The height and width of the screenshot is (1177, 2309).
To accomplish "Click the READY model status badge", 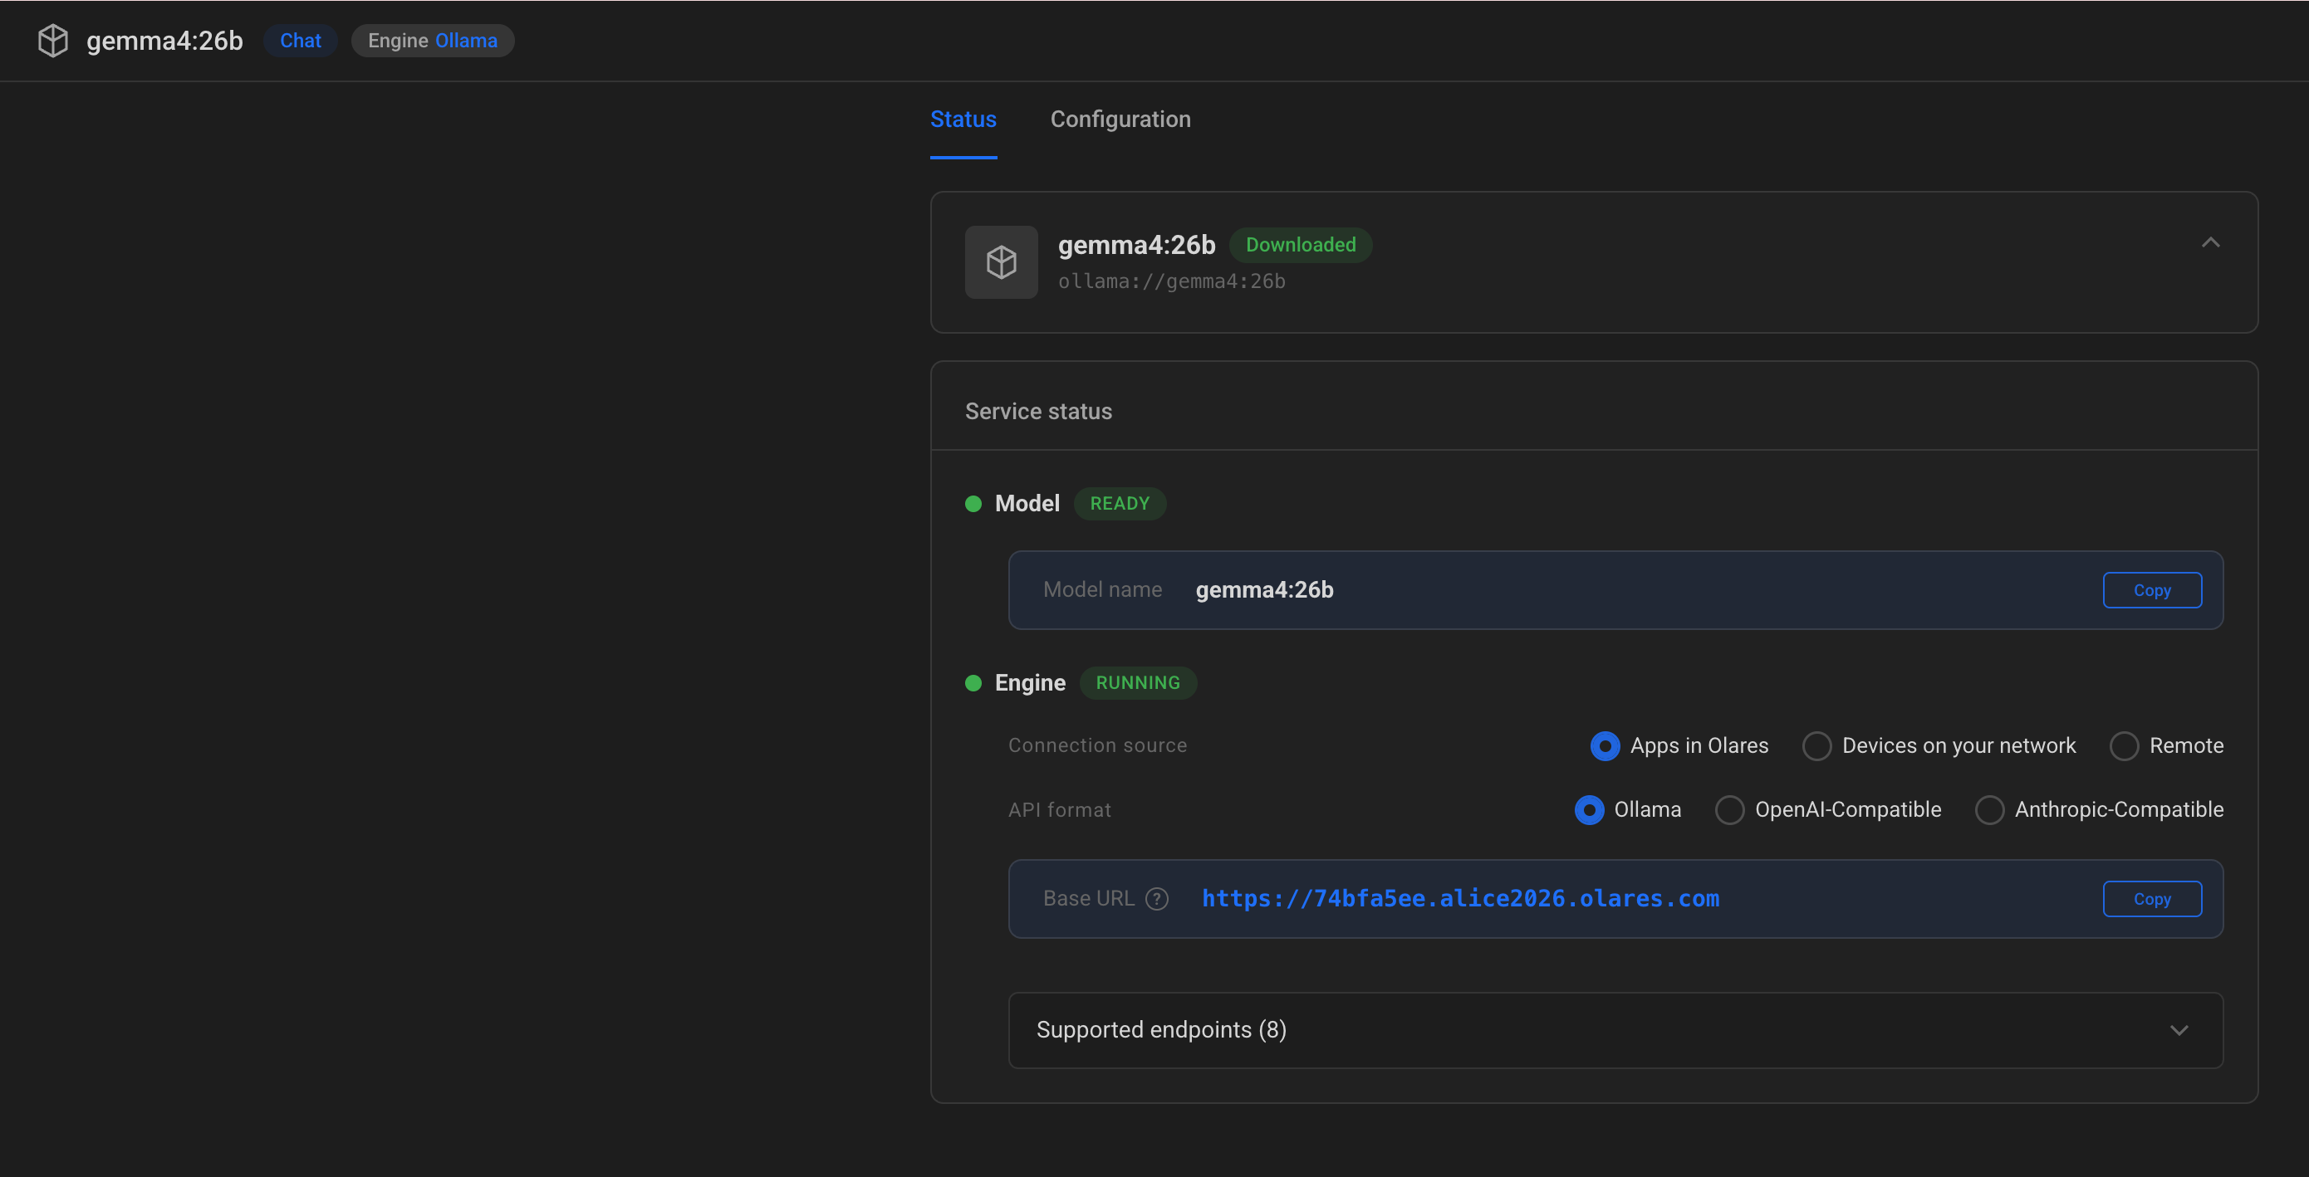I will pos(1120,503).
